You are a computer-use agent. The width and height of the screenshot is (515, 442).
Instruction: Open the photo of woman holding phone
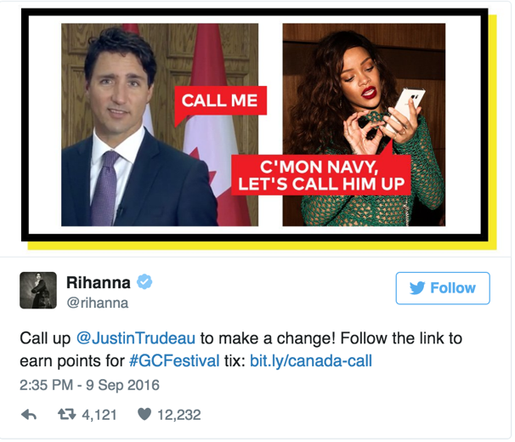[364, 125]
